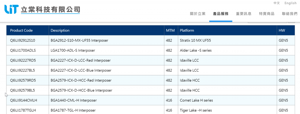Select product code Q6UJ1787TGLH
The image size is (300, 114).
(x=23, y=110)
